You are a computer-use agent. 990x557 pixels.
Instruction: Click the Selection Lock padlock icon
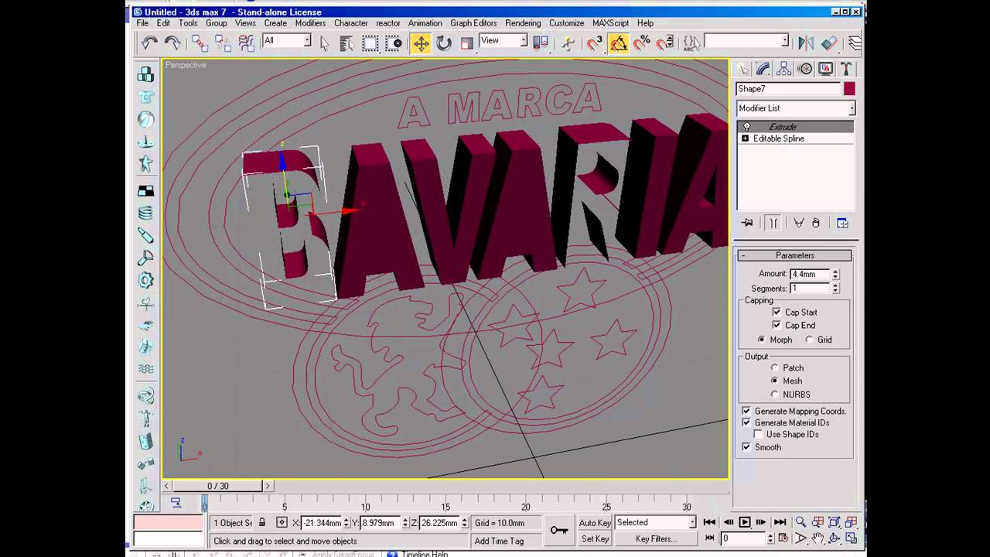(x=262, y=523)
